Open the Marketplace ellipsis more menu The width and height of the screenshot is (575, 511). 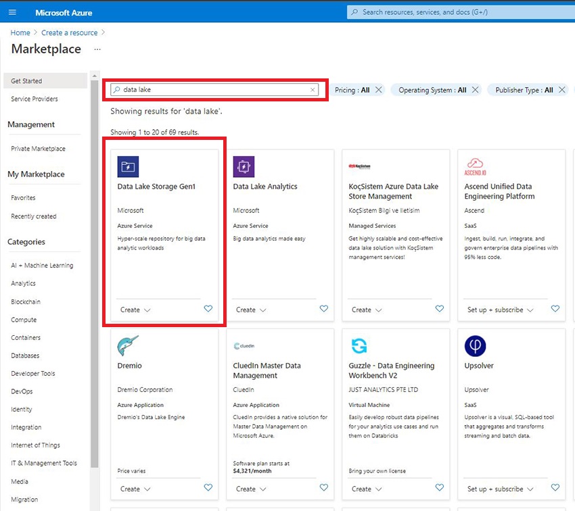click(97, 49)
